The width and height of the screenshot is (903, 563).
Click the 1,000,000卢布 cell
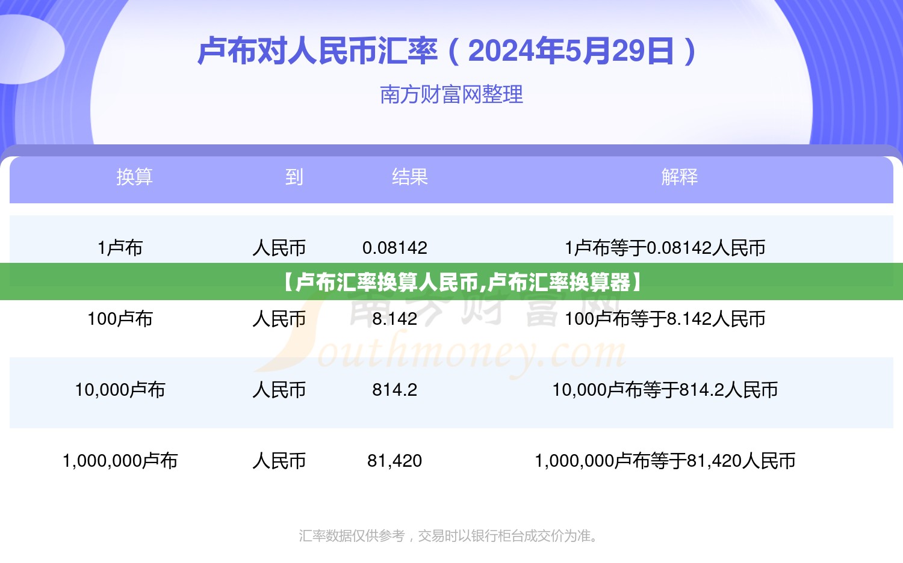120,461
